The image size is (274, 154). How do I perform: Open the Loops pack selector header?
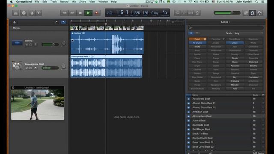coord(226,22)
